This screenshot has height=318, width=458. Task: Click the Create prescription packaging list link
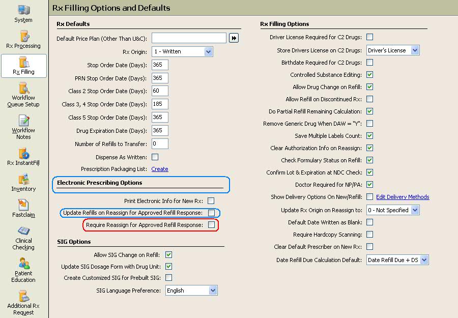[x=160, y=169]
